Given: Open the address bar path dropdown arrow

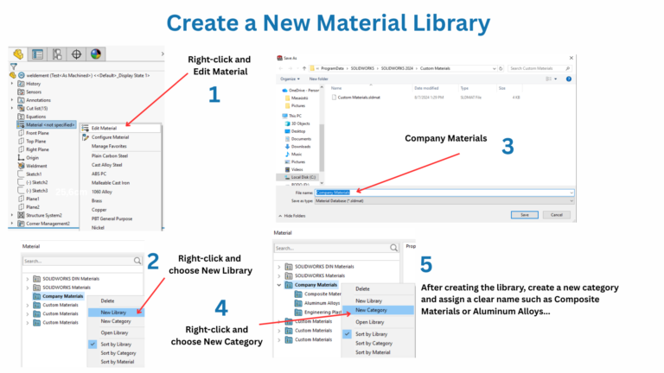Looking at the screenshot, I should click(x=495, y=68).
